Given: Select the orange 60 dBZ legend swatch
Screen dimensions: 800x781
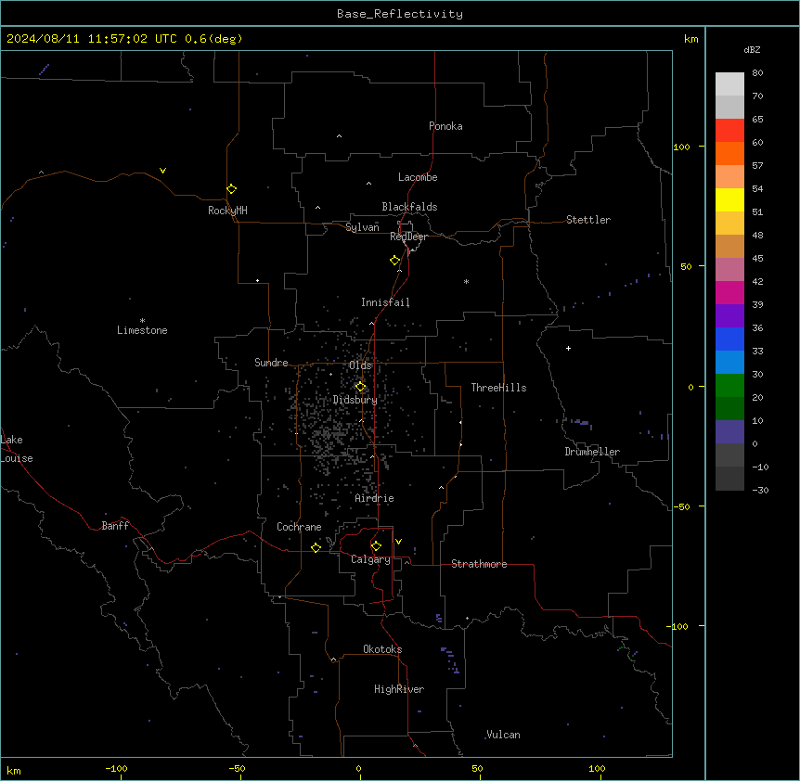Looking at the screenshot, I should (x=729, y=153).
